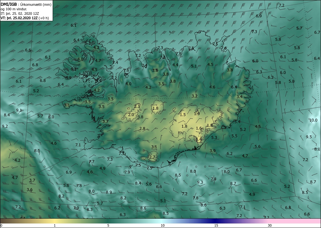Click the map value "3.4"
Viewport: 321px width, 228px height.
pos(239,96)
